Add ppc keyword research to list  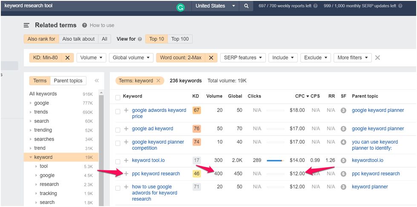coord(126,173)
